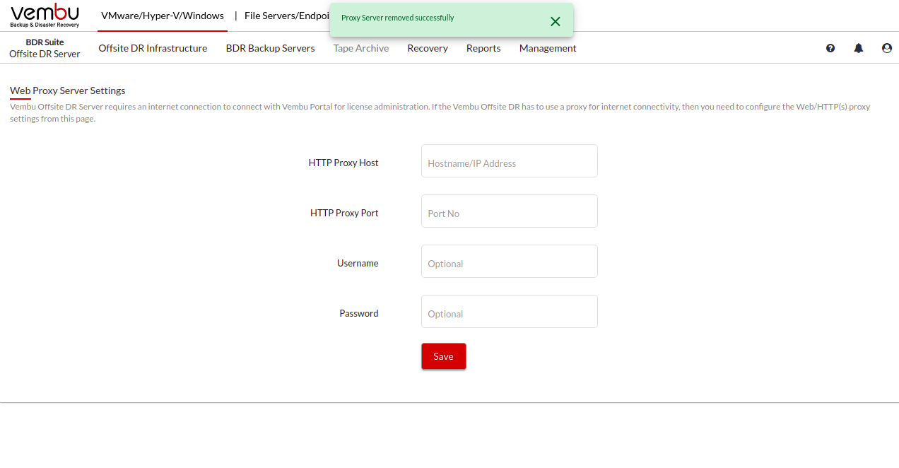Screen dimensions: 899x468
Task: Save the proxy server settings
Action: point(444,356)
